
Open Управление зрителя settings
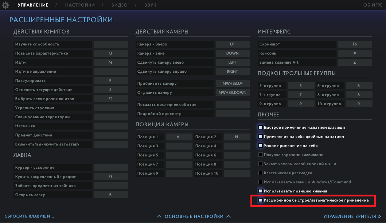tap(352, 216)
